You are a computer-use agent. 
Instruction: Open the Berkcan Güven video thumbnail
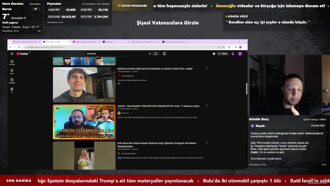pos(84,85)
